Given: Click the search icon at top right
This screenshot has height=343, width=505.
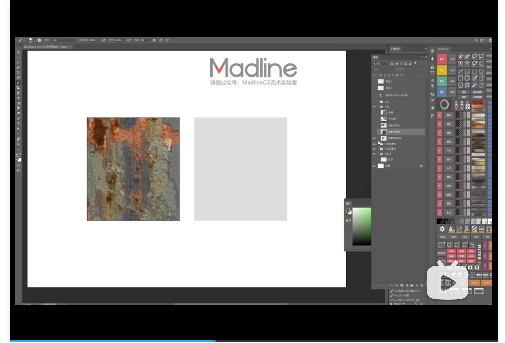Looking at the screenshot, I should click(x=476, y=40).
